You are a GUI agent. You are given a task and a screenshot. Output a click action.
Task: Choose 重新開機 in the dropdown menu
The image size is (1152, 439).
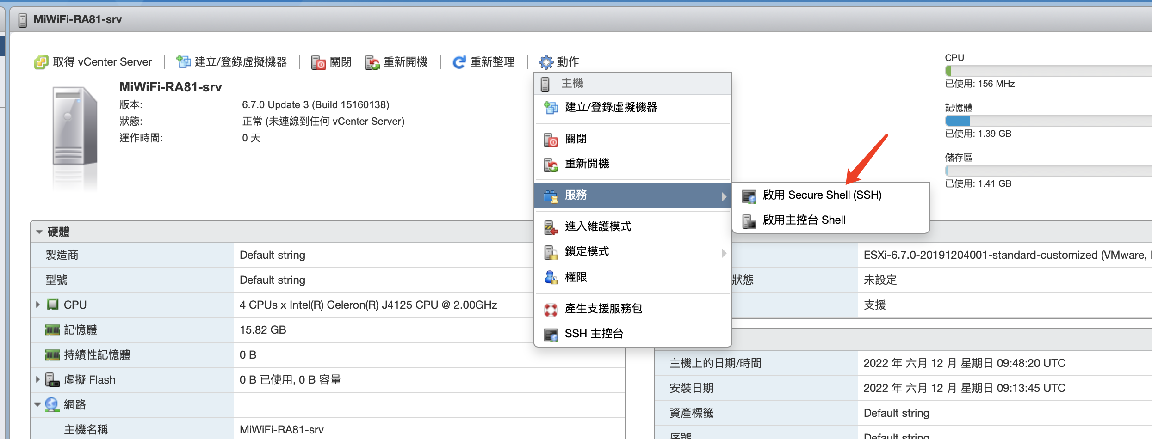pos(633,164)
